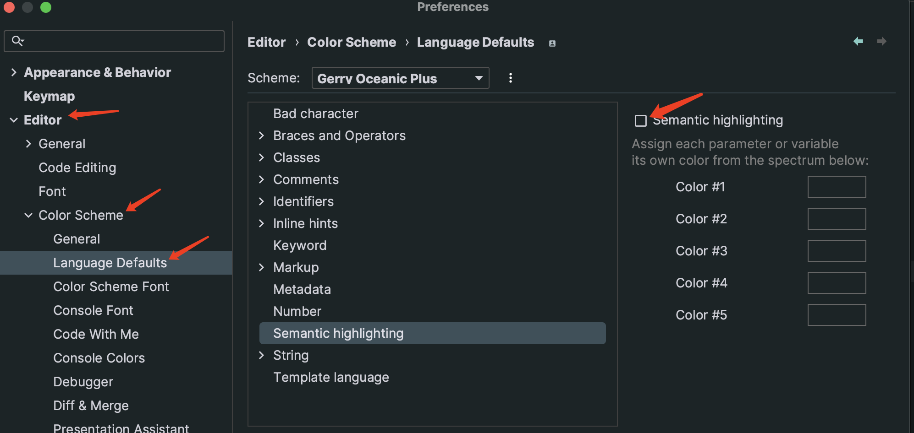The width and height of the screenshot is (914, 433).
Task: Click the save icon beside Language Defaults breadcrumb
Action: point(552,43)
